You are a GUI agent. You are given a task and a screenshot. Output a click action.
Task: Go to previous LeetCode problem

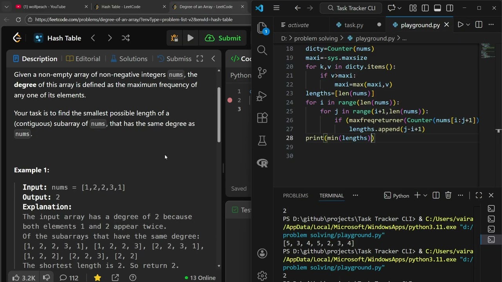(93, 38)
